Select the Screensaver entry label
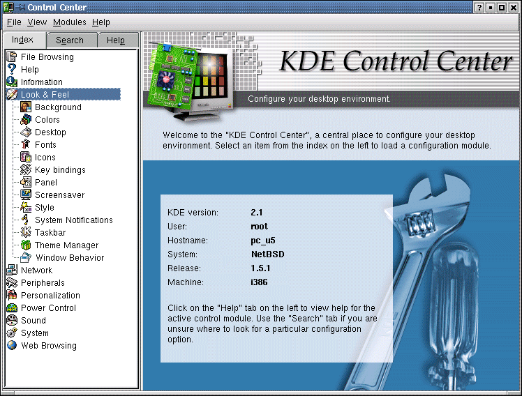 pos(59,195)
